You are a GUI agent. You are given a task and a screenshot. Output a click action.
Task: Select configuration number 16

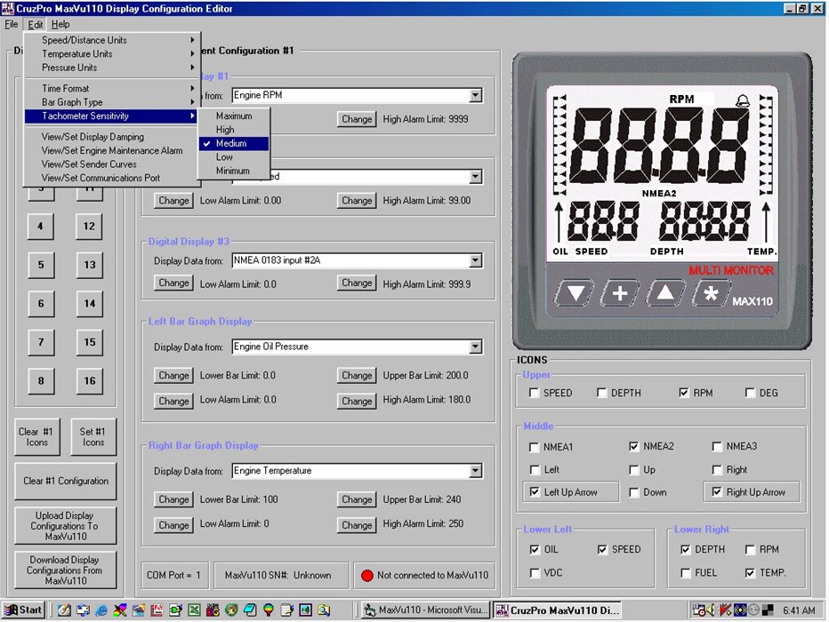[89, 380]
